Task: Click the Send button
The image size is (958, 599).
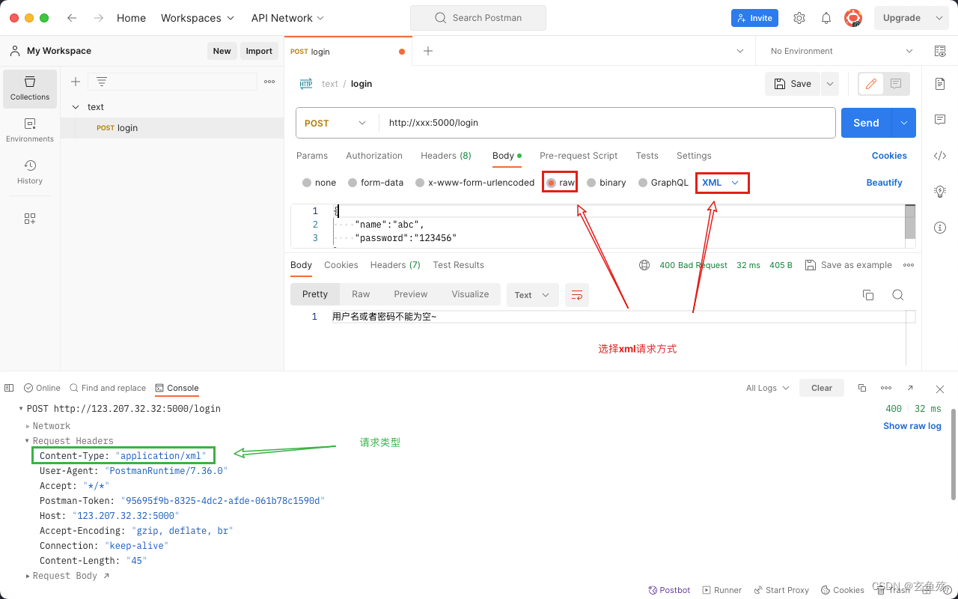Action: (867, 123)
